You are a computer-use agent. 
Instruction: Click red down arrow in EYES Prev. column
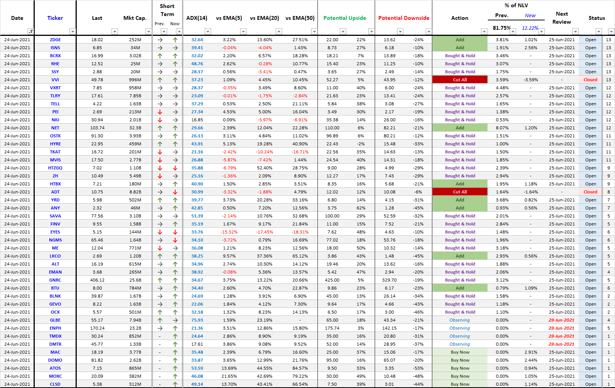pyautogui.click(x=160, y=232)
